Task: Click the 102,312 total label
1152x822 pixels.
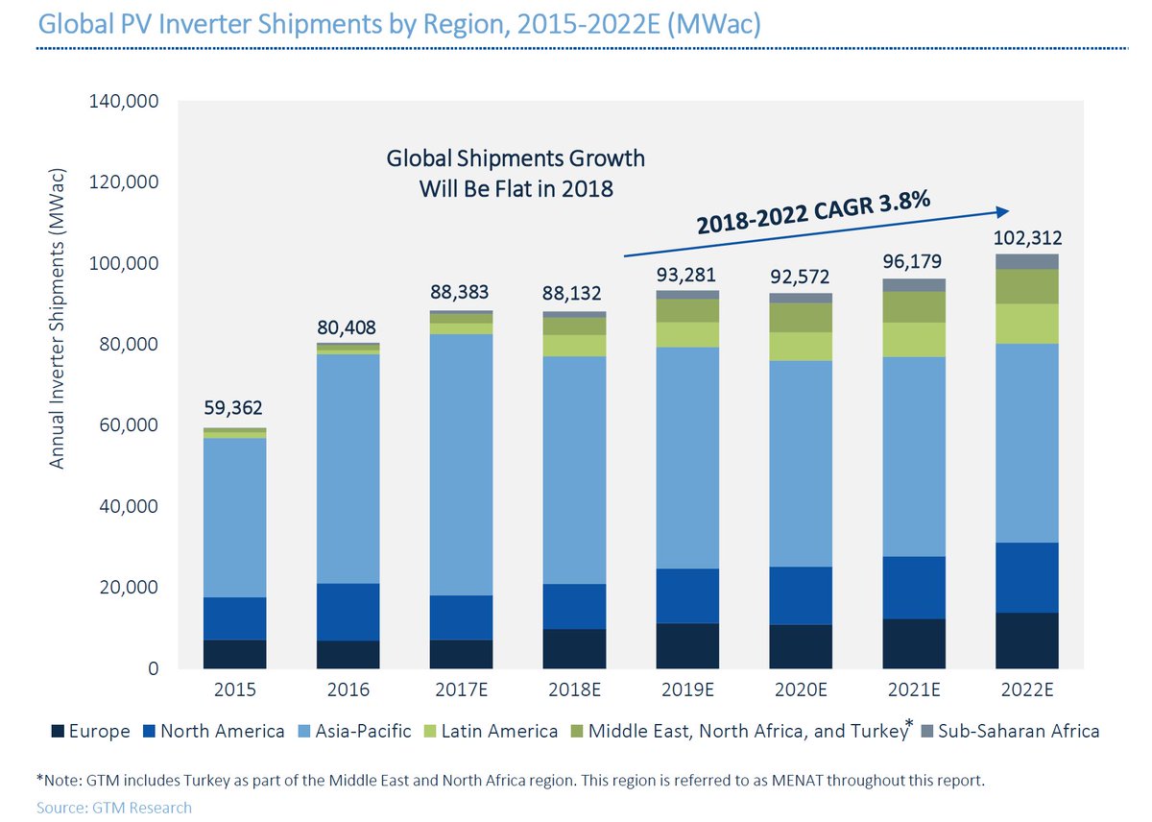Action: coord(1028,237)
